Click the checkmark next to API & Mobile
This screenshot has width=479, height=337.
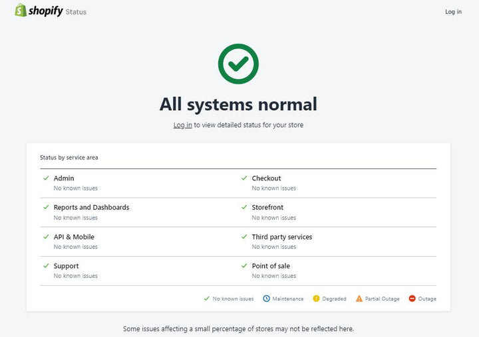click(46, 236)
